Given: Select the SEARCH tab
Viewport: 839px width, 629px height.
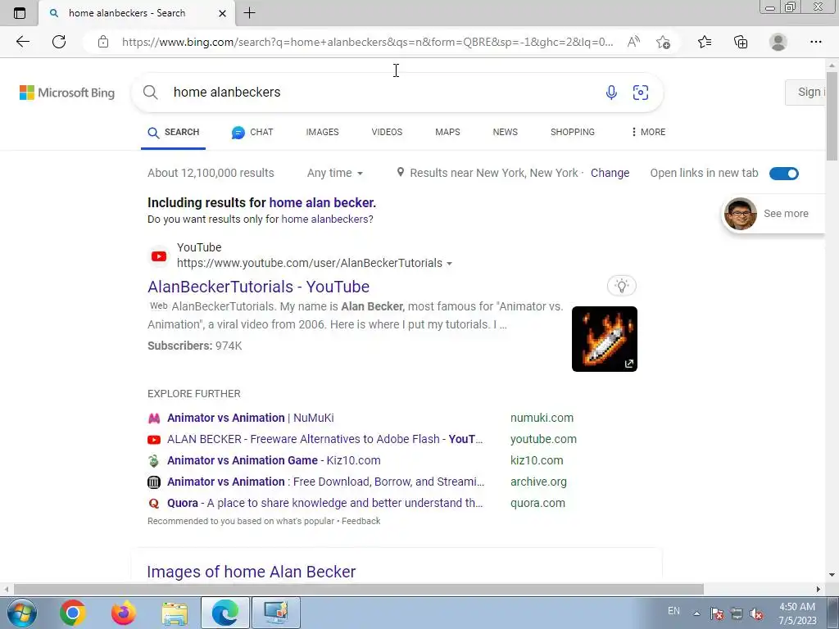Looking at the screenshot, I should [x=174, y=132].
